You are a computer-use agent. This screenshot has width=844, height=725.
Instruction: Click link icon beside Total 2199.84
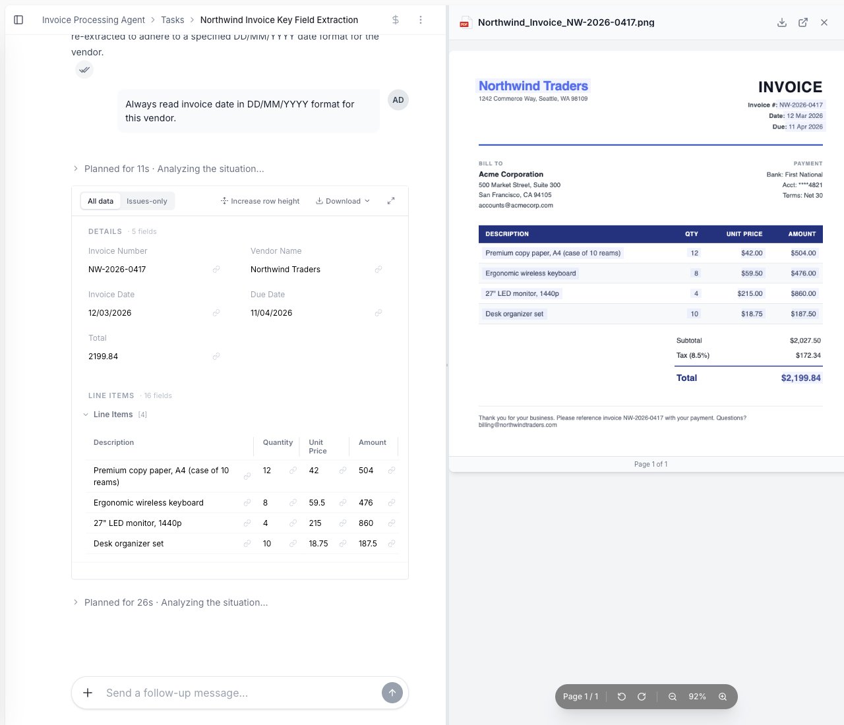(216, 357)
